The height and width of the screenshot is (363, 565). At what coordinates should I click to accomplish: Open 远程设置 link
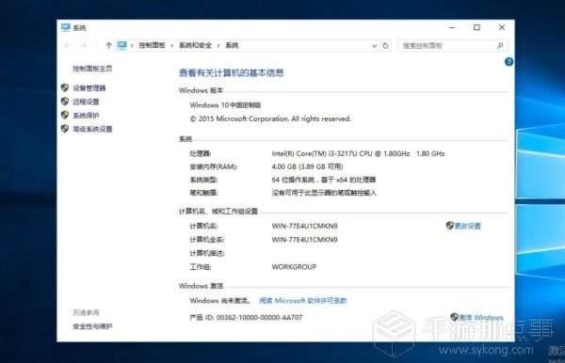click(86, 102)
